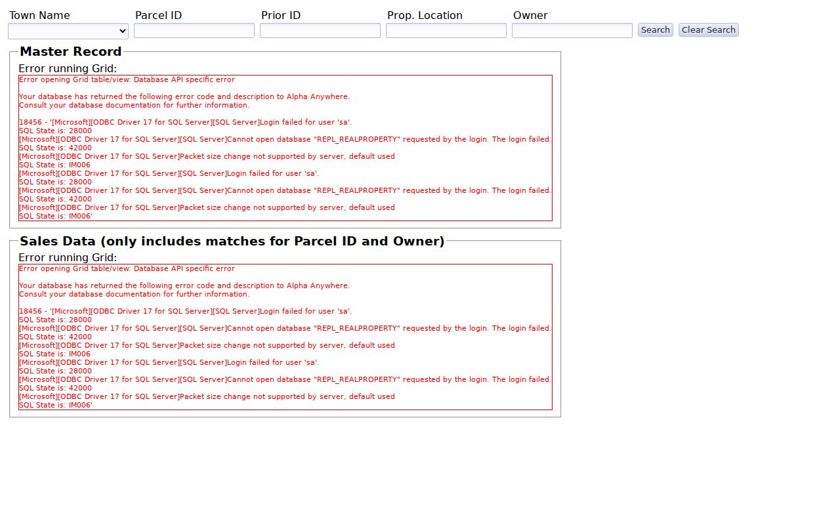840x525 pixels.
Task: Click the Owner input field
Action: click(x=572, y=31)
